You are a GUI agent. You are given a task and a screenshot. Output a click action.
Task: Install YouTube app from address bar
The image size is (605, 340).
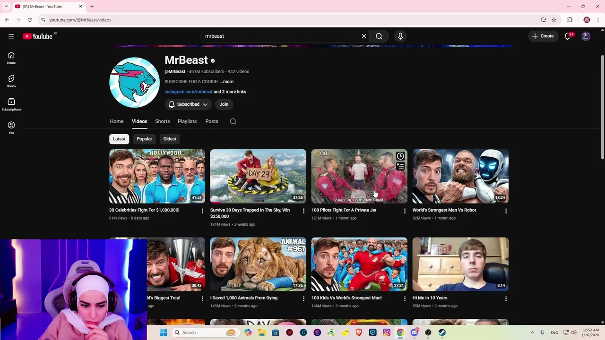coord(544,20)
